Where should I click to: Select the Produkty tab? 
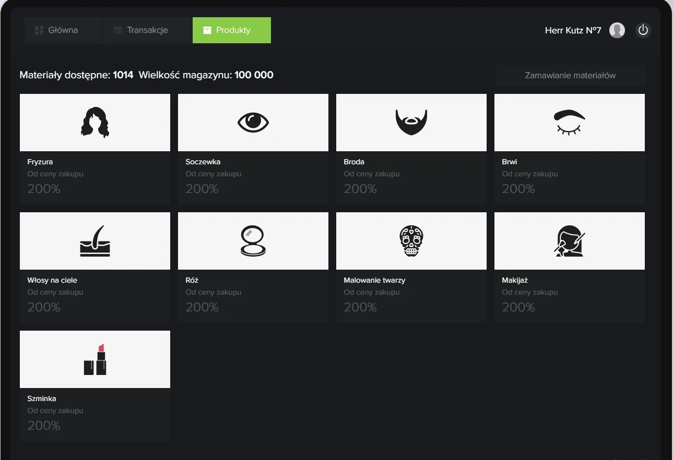(x=232, y=30)
